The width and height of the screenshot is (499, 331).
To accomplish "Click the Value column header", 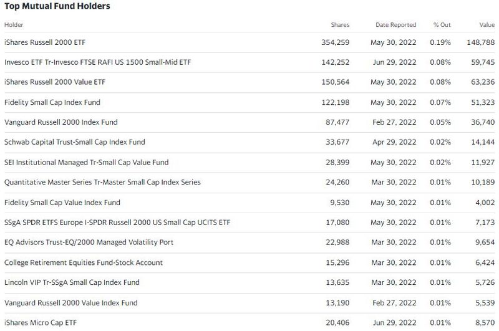I will point(487,25).
